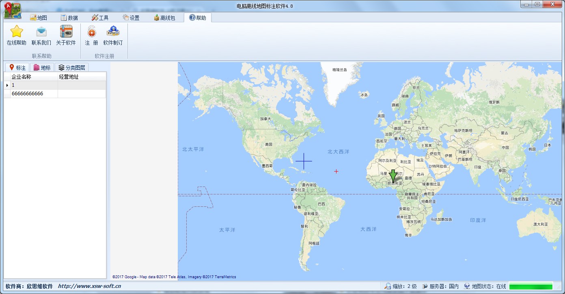Screen dimensions: 565x294
Task: Click 软件商: 欣思维软件 status text
Action: 29,286
